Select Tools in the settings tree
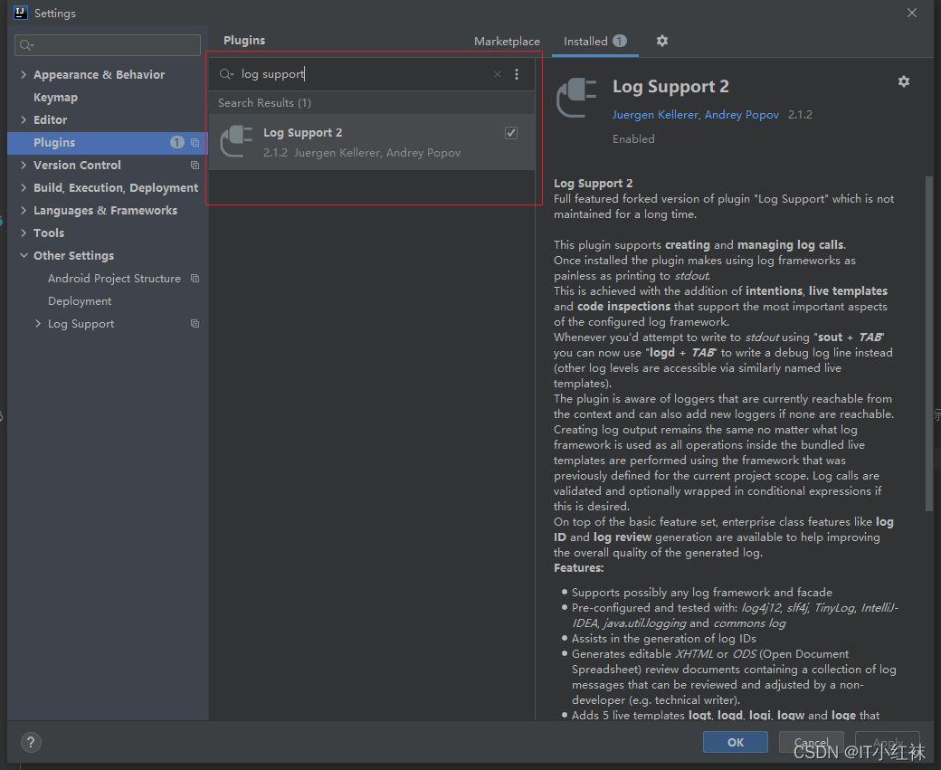 click(49, 233)
